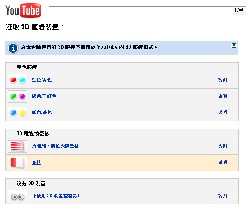Open 說明 for 紅色/青色 glasses
Screen dimensions: 250x207
point(223,80)
